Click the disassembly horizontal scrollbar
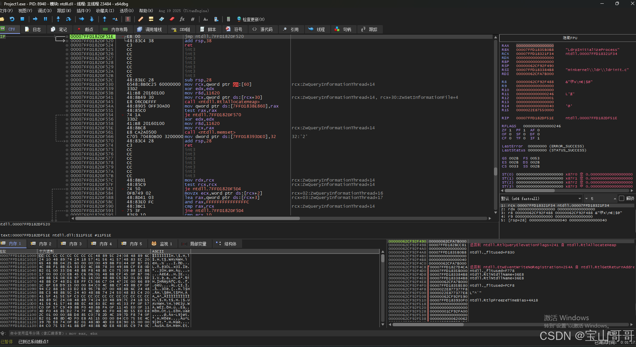Screen dimensions: 636x347 pos(187,218)
